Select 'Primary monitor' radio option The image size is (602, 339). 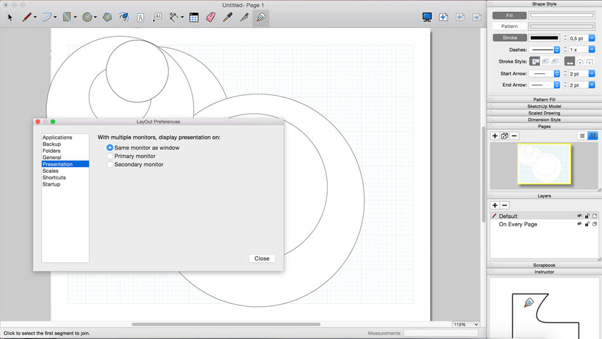[110, 156]
